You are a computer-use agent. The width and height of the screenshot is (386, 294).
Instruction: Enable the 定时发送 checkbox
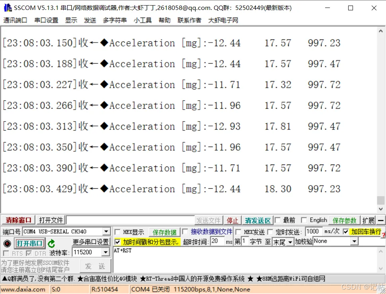click(x=270, y=232)
